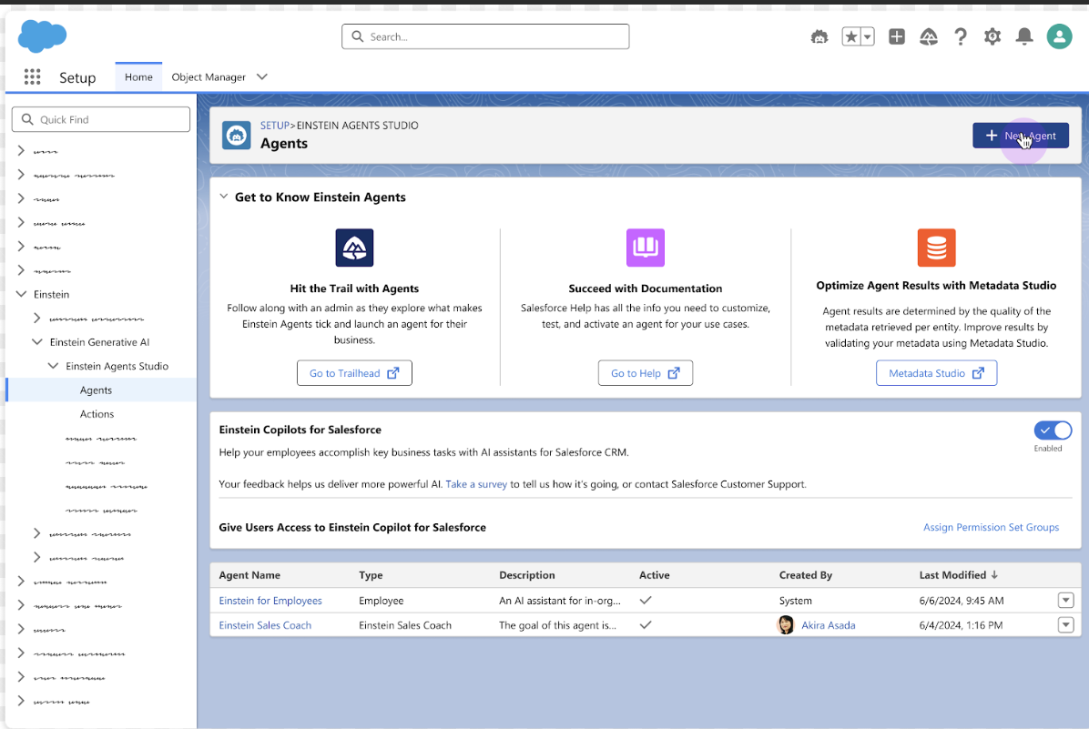Click the New Agent button
Image resolution: width=1089 pixels, height=729 pixels.
click(x=1020, y=136)
